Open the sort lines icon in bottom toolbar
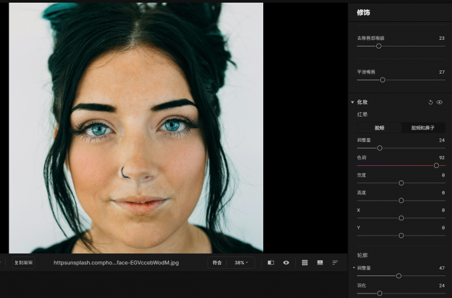Image resolution: width=452 pixels, height=298 pixels. click(335, 263)
